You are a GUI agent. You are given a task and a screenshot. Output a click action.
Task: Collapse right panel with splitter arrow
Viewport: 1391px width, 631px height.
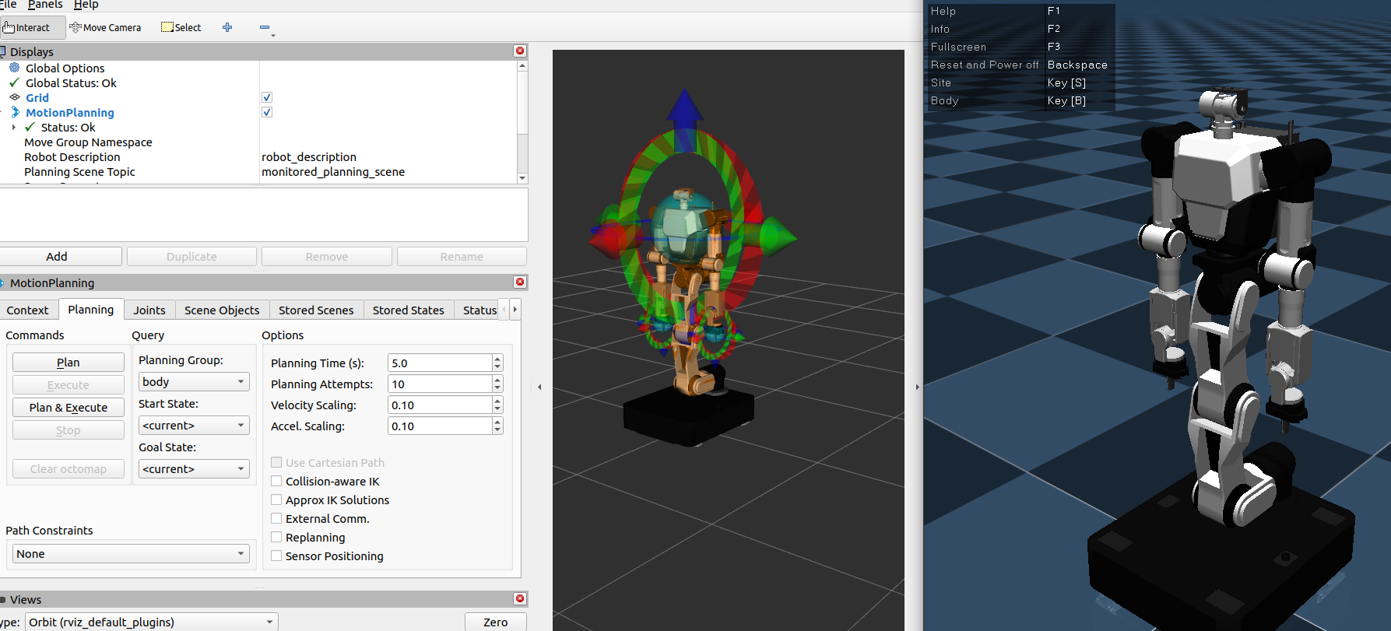917,387
